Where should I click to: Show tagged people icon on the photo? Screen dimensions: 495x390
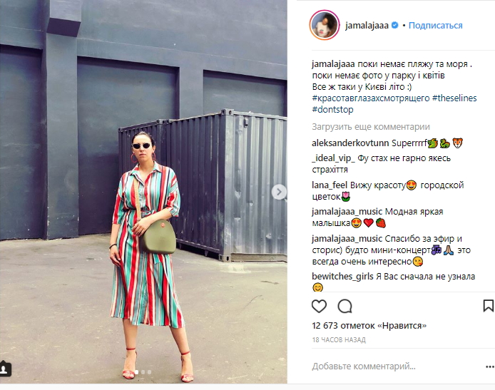point(4,369)
